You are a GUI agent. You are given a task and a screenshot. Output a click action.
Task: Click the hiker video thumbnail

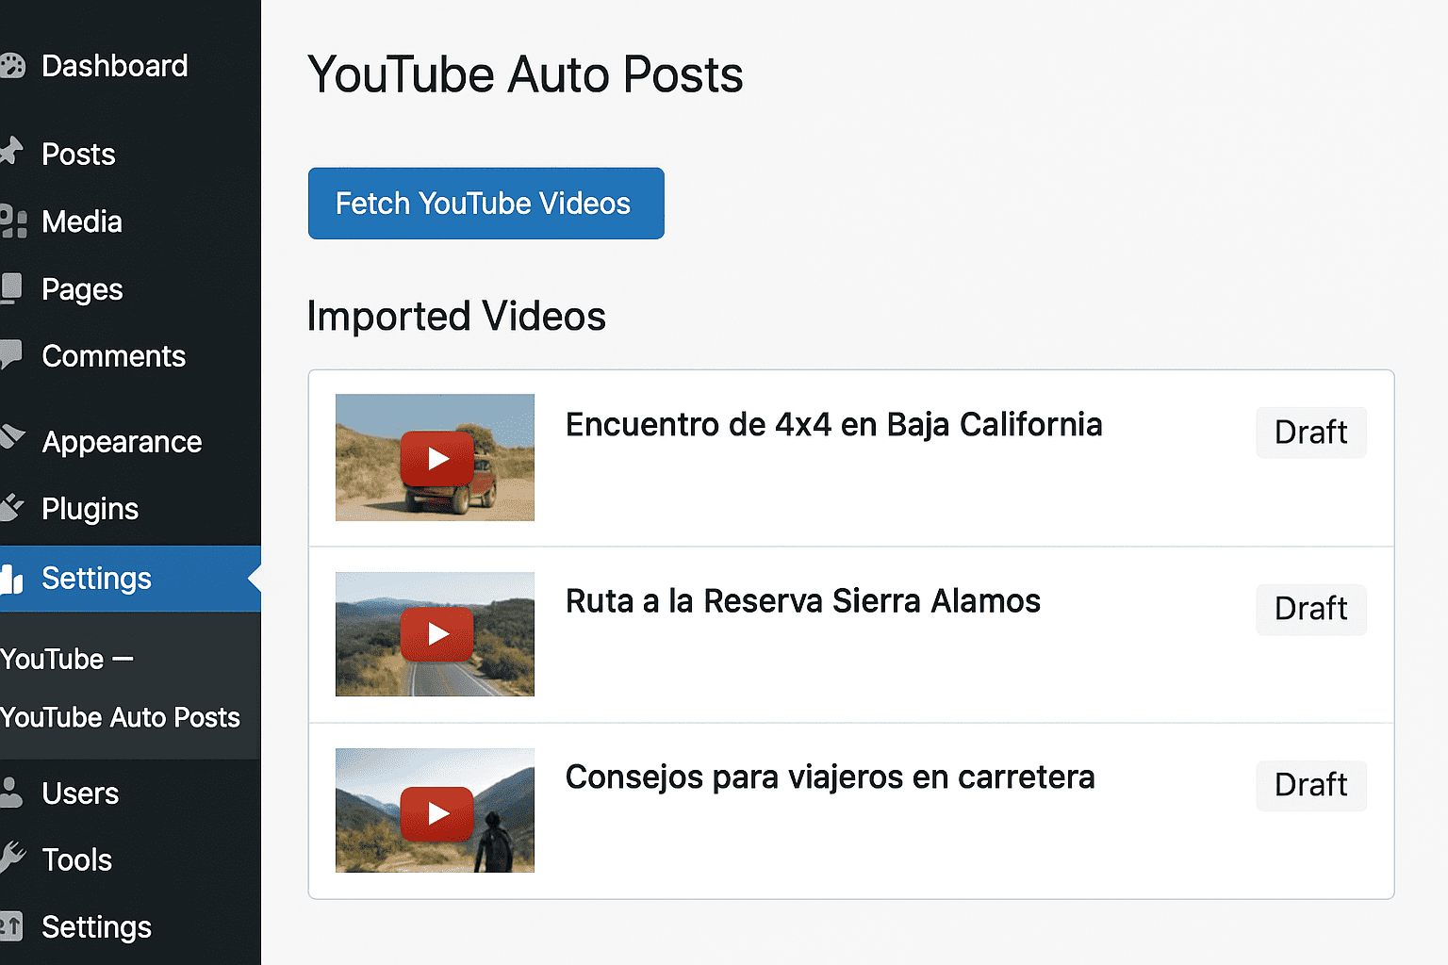click(435, 810)
